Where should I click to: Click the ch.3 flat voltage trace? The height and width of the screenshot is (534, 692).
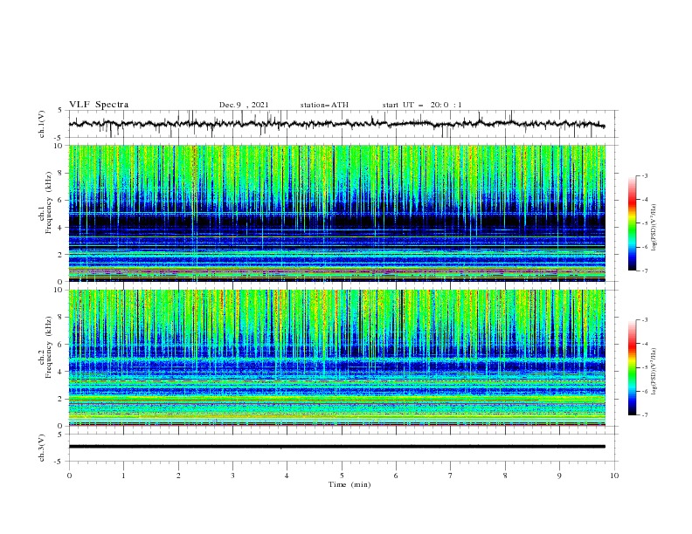[x=337, y=447]
